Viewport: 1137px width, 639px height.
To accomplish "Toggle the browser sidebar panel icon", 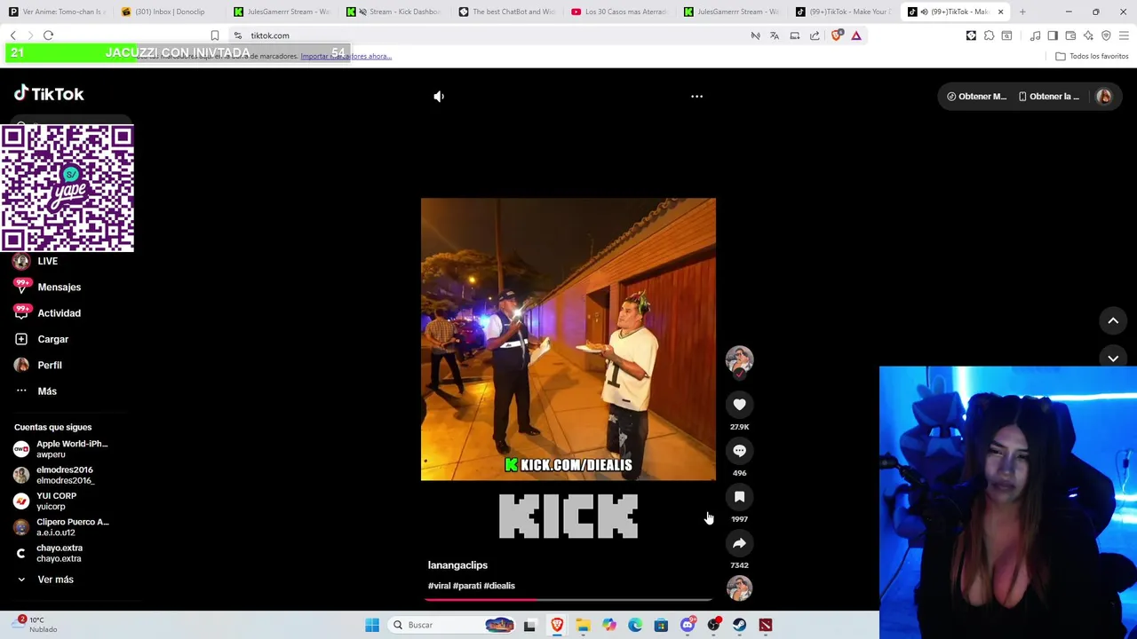I will pyautogui.click(x=1053, y=35).
